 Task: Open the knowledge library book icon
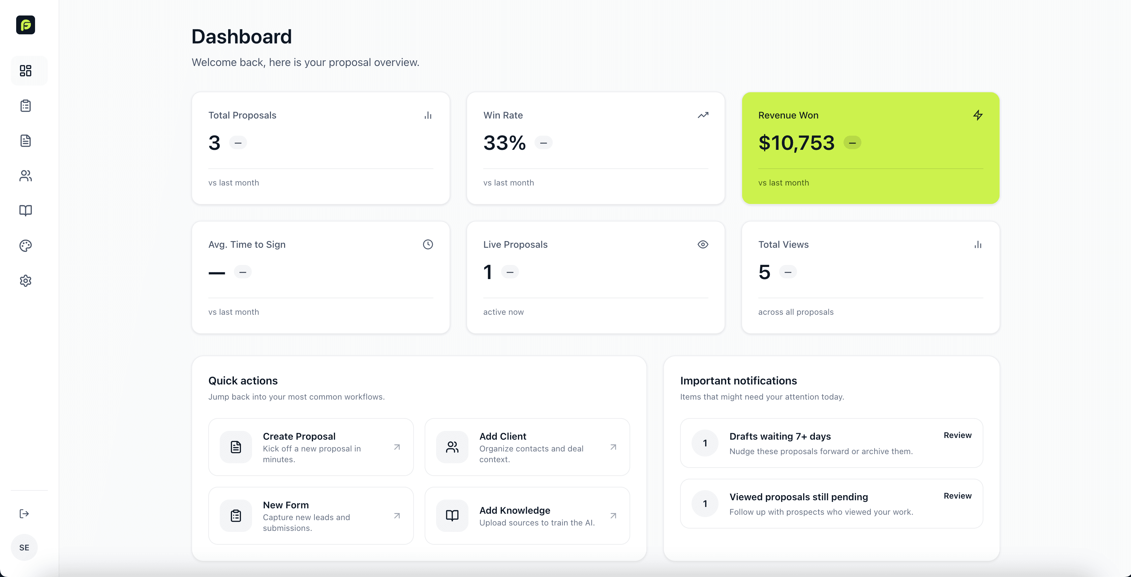point(26,211)
